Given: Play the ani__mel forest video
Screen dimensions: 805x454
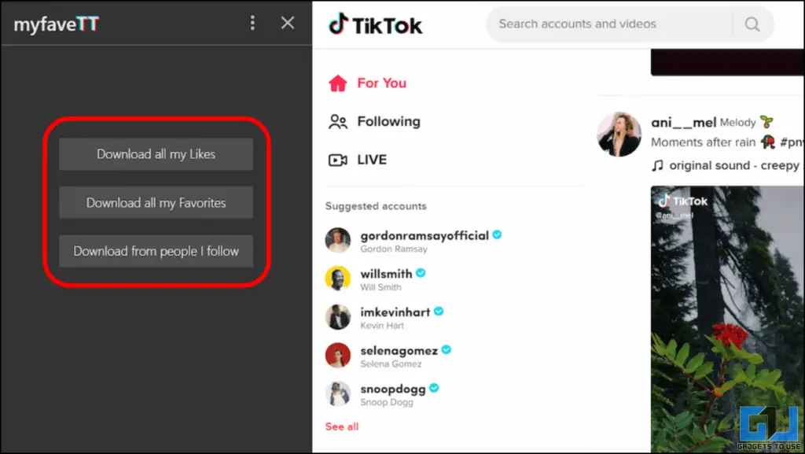Looking at the screenshot, I should tap(727, 319).
